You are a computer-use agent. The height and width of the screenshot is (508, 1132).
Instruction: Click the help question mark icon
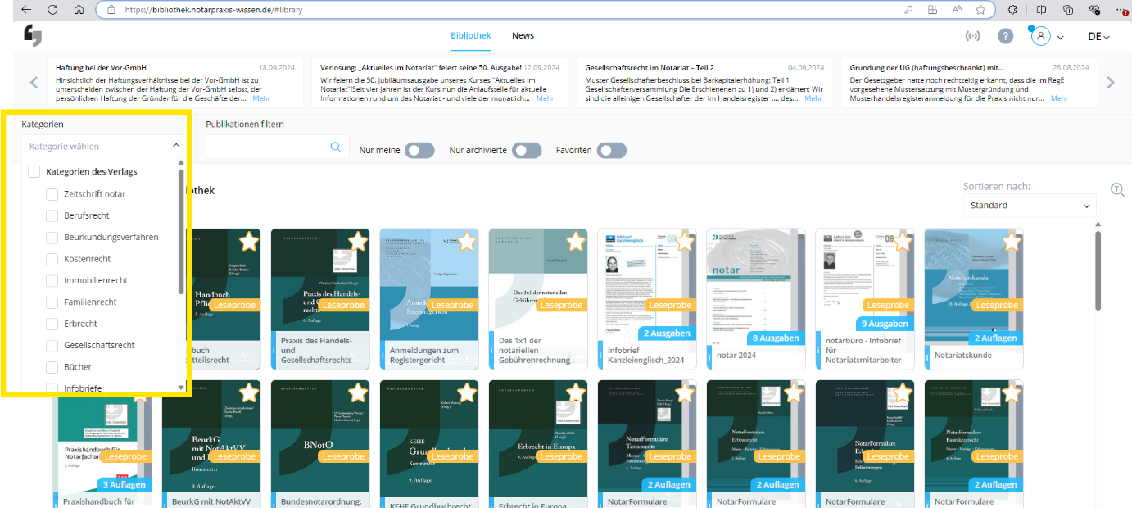pos(1005,36)
